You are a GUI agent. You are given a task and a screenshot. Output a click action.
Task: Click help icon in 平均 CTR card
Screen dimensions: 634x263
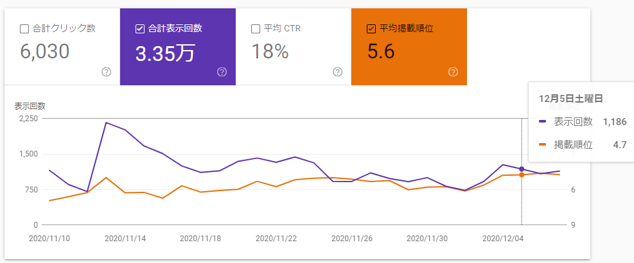click(338, 72)
